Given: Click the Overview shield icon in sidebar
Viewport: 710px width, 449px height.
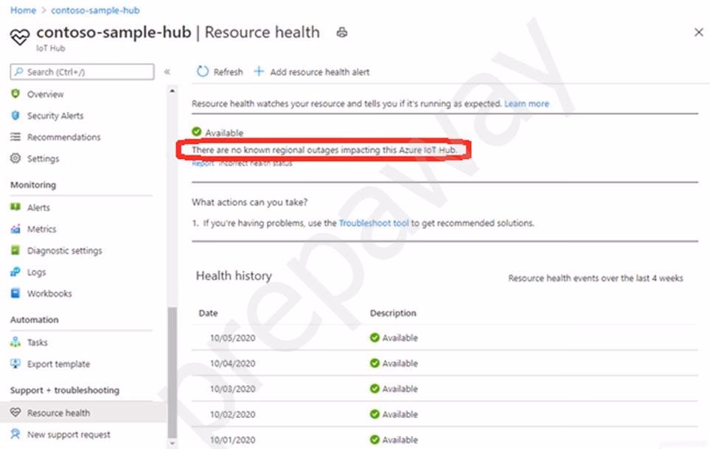Looking at the screenshot, I should pos(15,93).
